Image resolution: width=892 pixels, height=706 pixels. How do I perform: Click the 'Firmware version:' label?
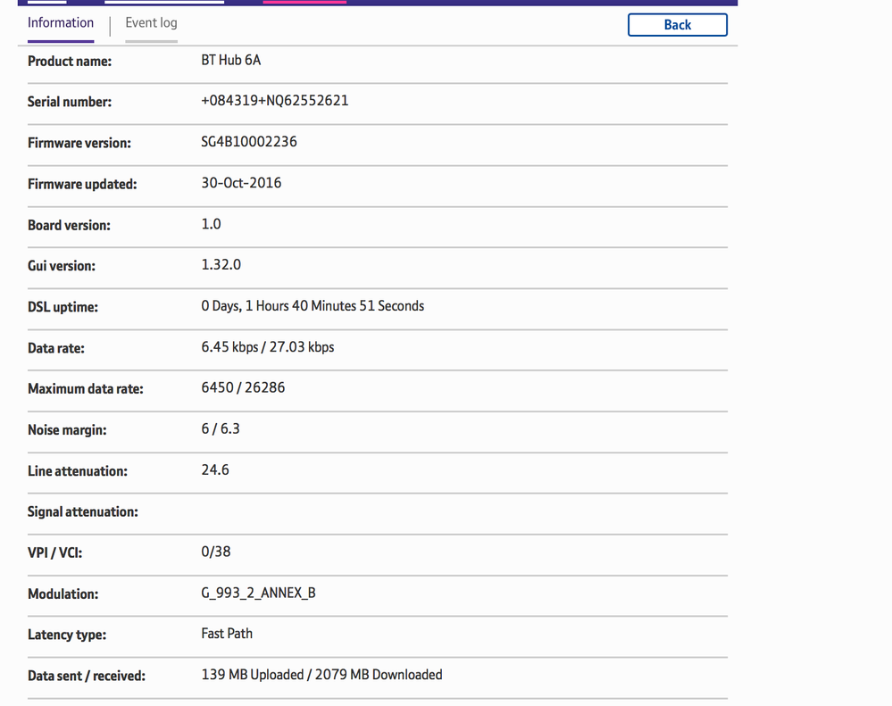[x=79, y=143]
